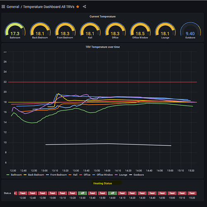Share the dashboard via share icon
This screenshot has height=207, width=207.
point(84,7)
